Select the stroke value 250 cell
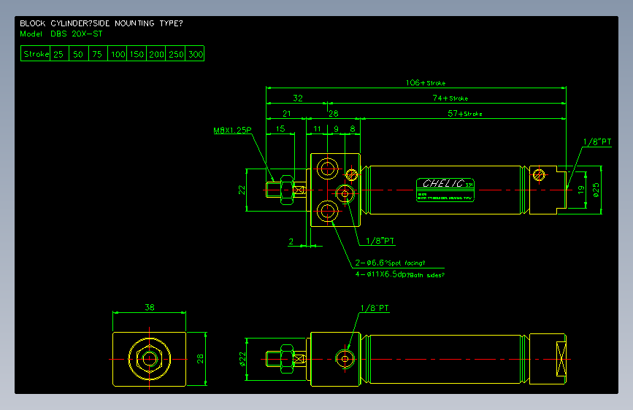This screenshot has height=410, width=633. (x=176, y=54)
